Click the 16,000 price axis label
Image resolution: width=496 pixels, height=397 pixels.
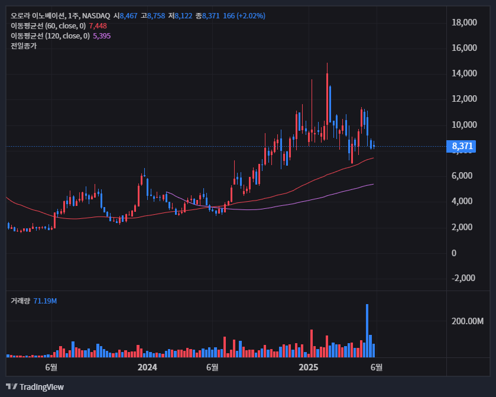pyautogui.click(x=464, y=48)
